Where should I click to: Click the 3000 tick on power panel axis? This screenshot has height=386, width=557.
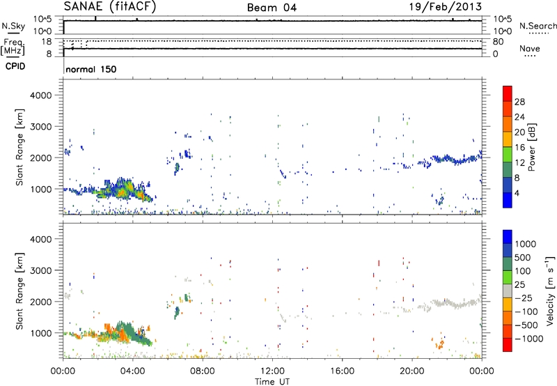[40, 127]
